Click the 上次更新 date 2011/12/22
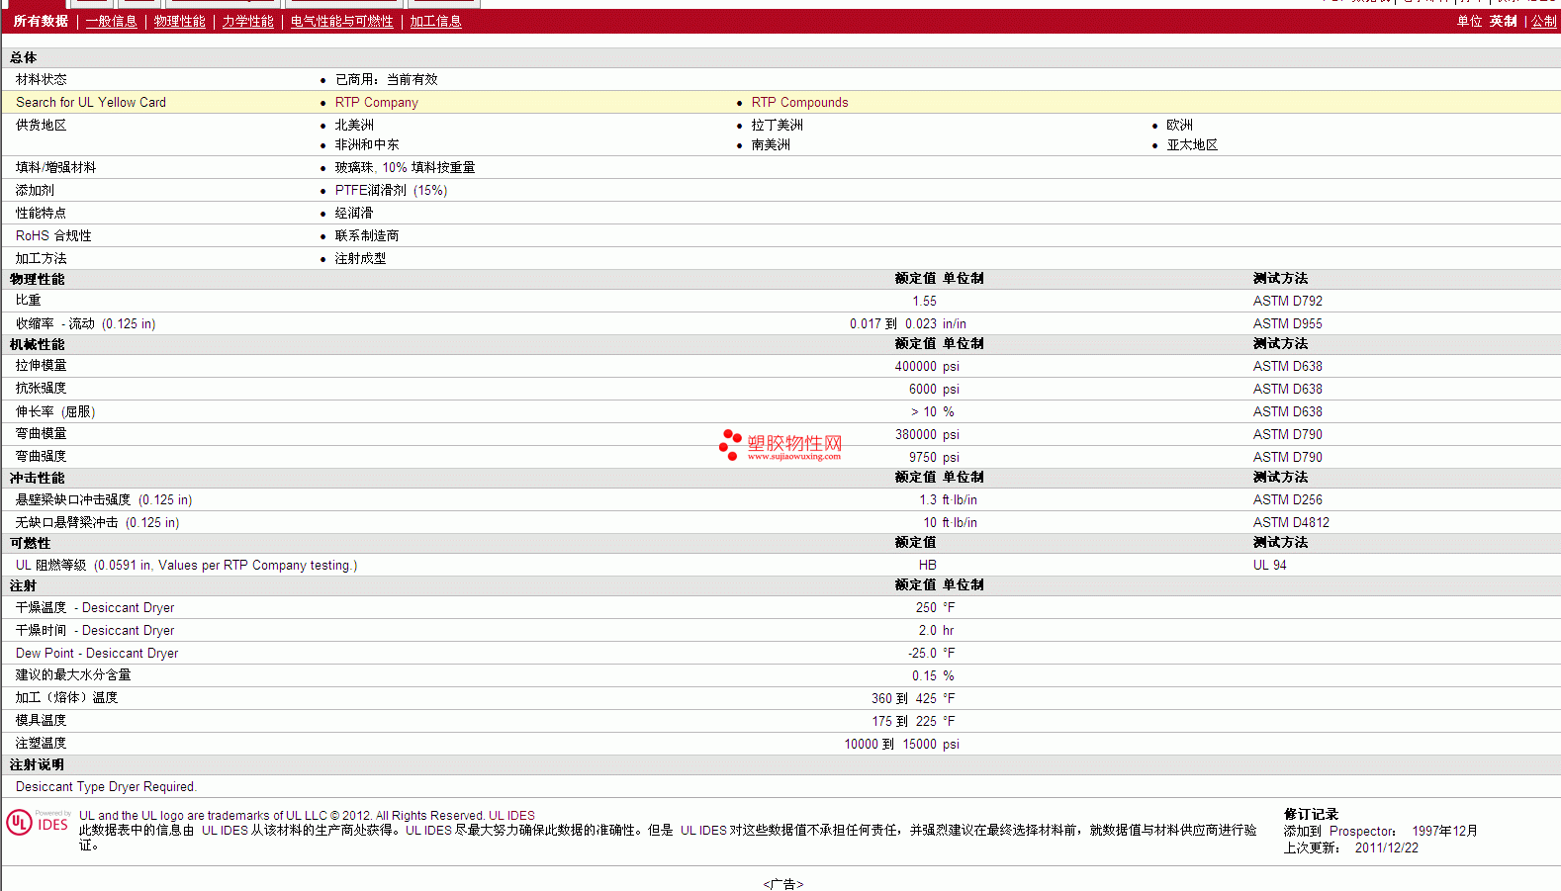 pos(1387,847)
